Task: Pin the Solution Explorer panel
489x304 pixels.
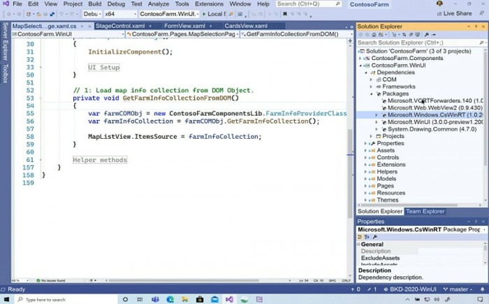Action: coord(474,26)
